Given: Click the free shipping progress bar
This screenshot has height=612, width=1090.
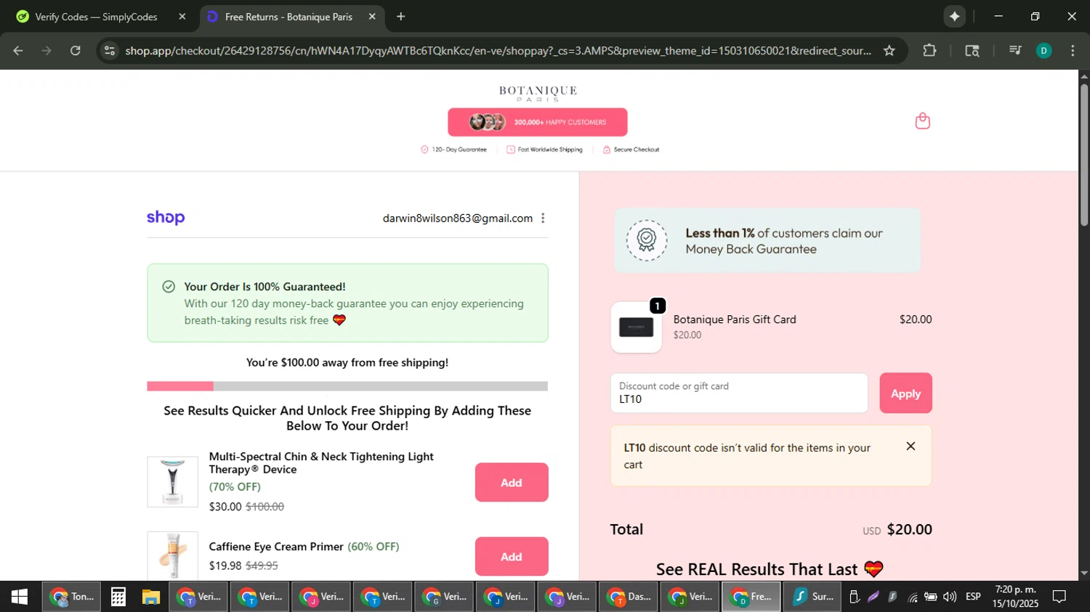Looking at the screenshot, I should coord(347,386).
